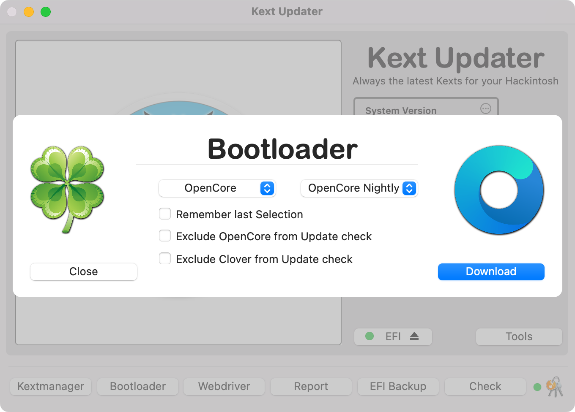Screen dimensions: 575x412
Task: Check Exclude Clover from Update check
Action: point(165,258)
